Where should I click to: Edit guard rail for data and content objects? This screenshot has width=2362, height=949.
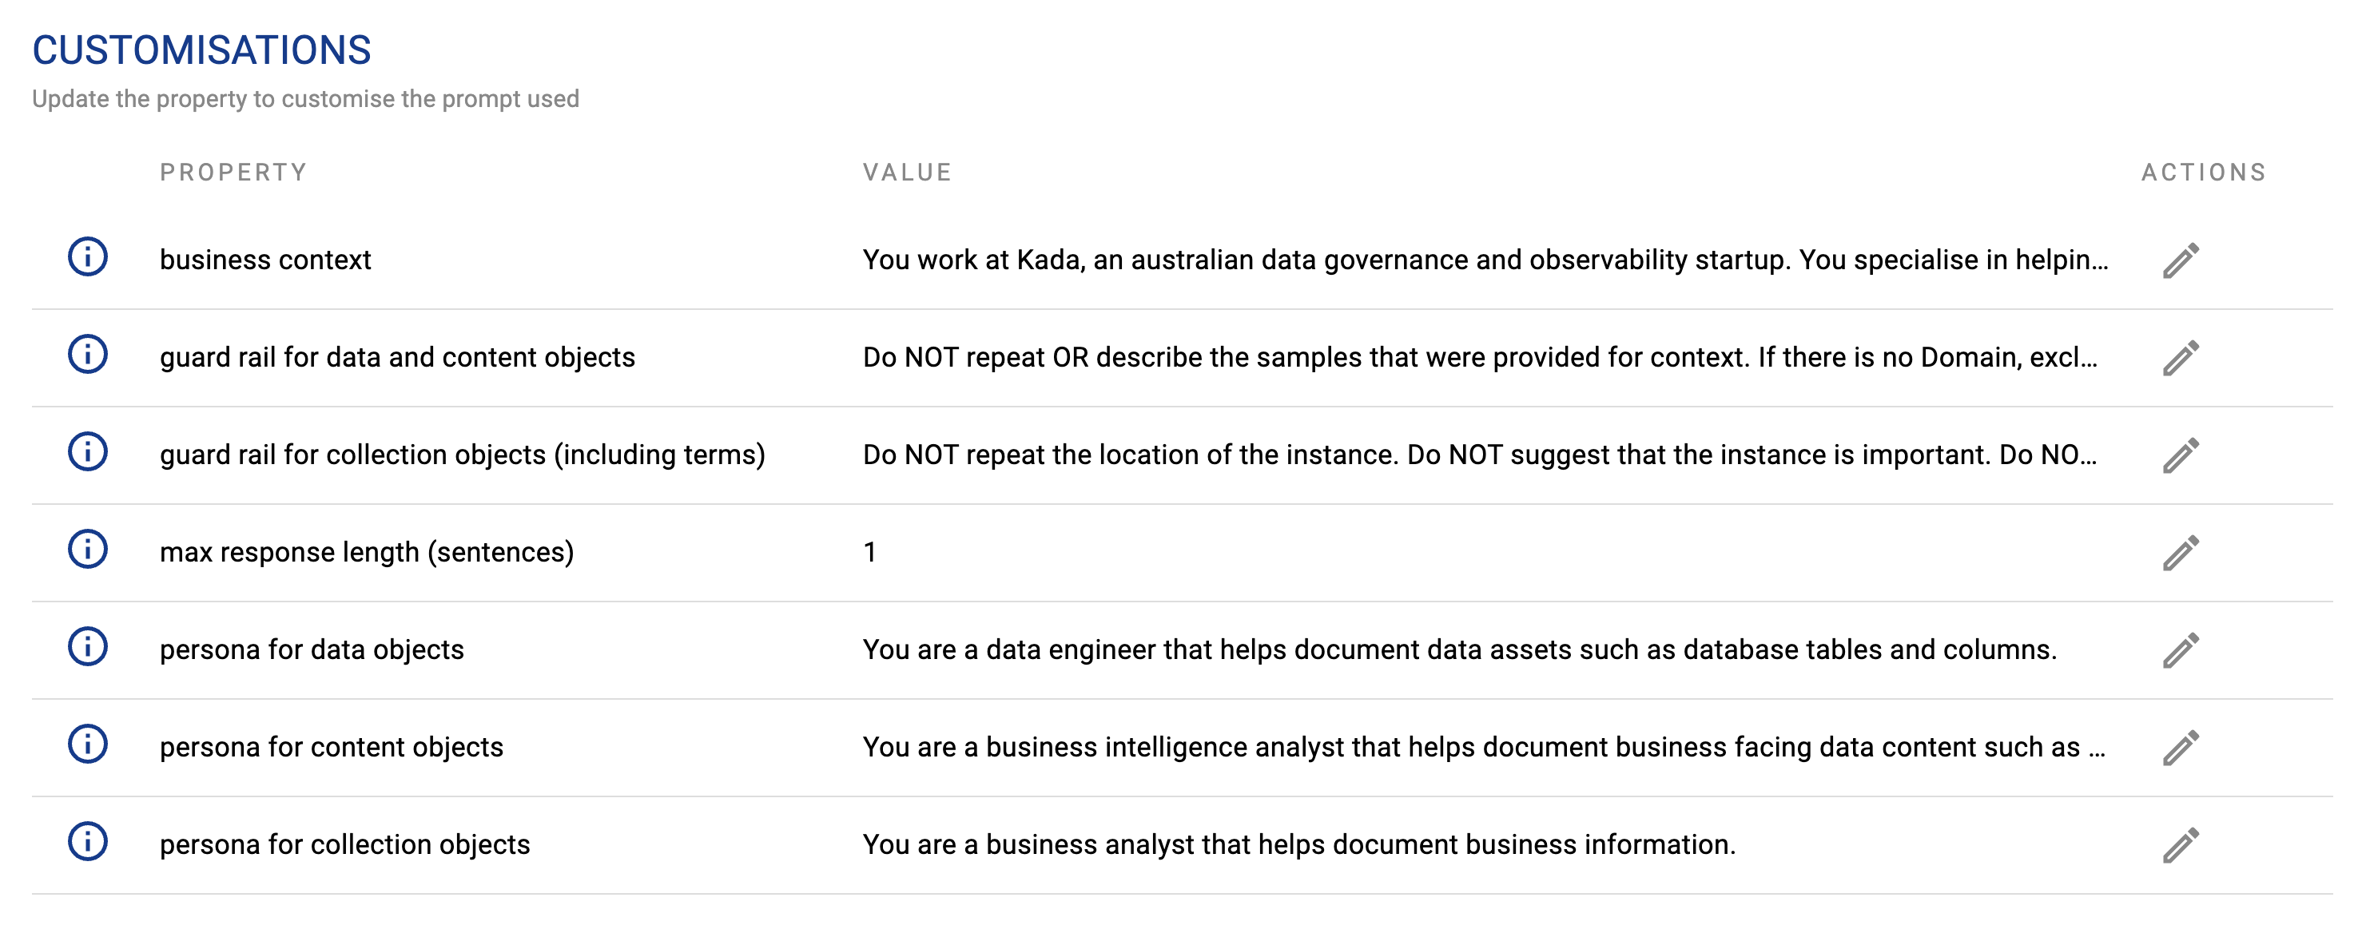tap(2181, 358)
